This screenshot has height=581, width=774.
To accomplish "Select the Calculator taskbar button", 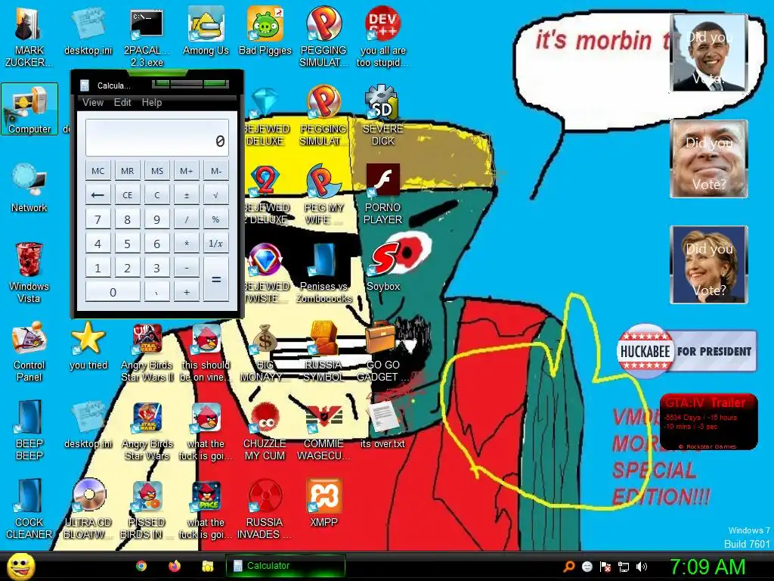I will click(x=285, y=566).
